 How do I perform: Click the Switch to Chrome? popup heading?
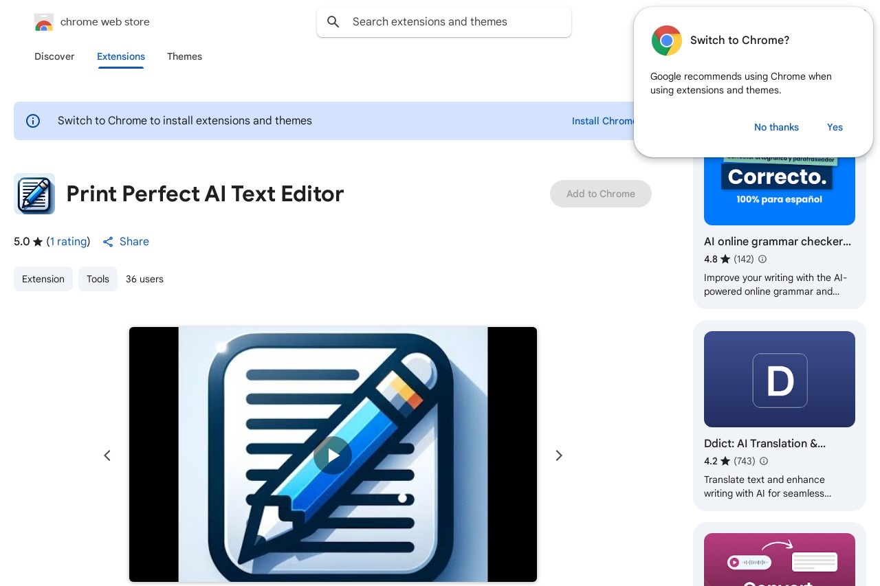[x=740, y=41]
